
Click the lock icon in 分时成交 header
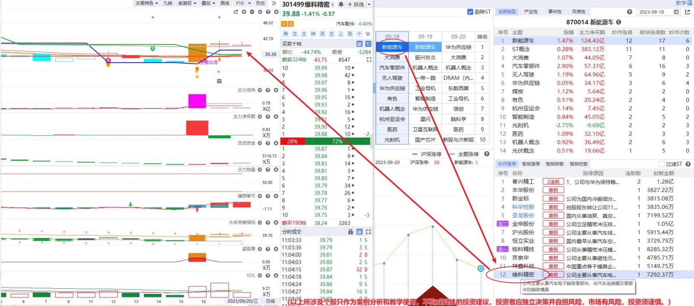coord(351,232)
